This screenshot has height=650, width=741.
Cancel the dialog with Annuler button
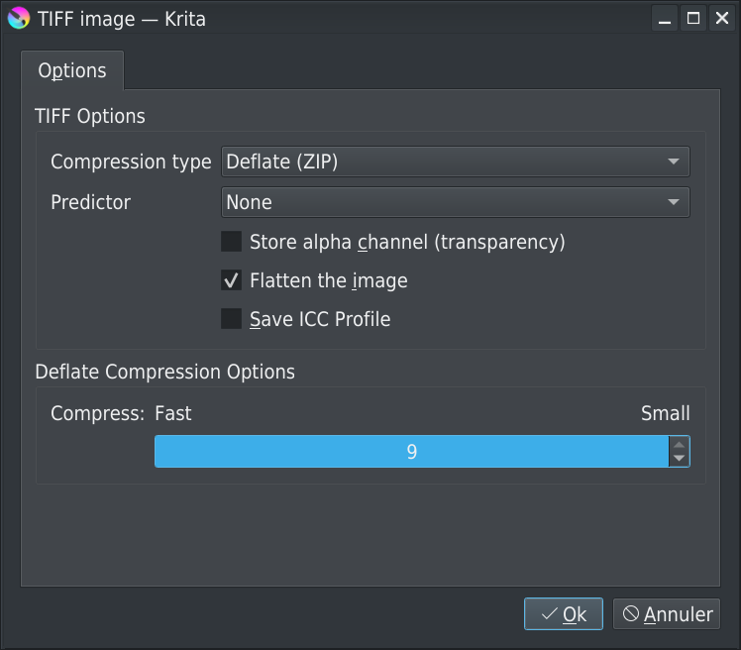[667, 614]
